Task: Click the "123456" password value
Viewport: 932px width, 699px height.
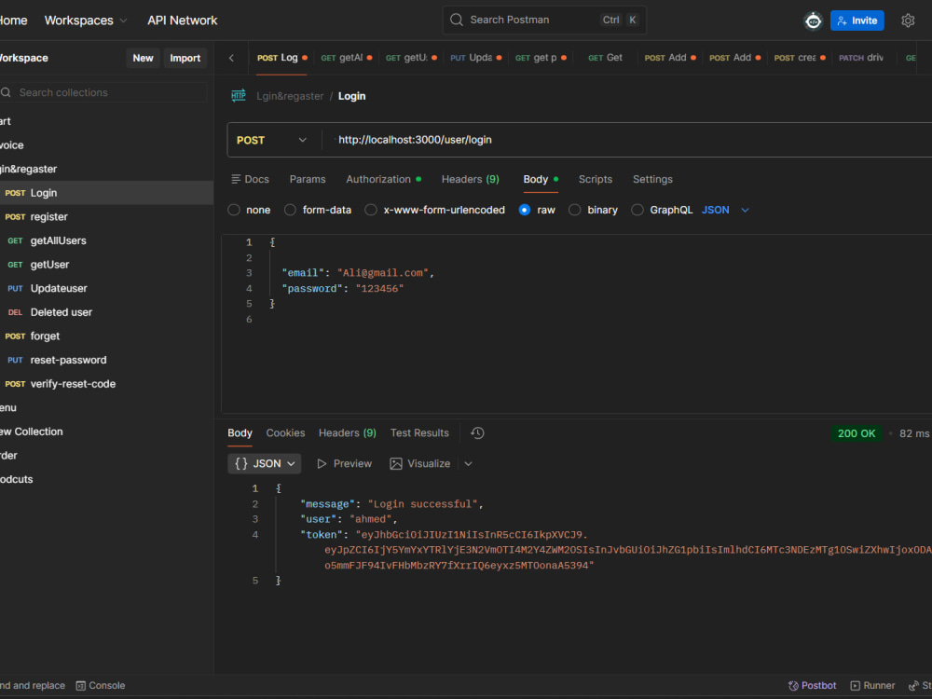Action: (380, 288)
